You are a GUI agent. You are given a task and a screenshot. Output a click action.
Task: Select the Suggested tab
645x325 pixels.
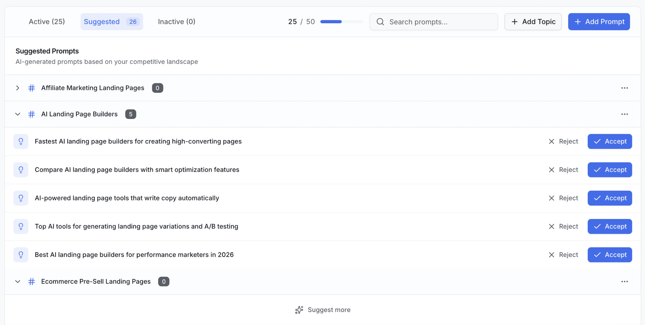pos(112,22)
